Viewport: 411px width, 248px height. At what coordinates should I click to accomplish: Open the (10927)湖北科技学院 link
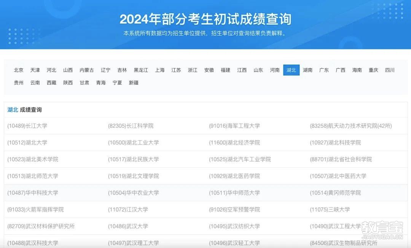click(335, 142)
